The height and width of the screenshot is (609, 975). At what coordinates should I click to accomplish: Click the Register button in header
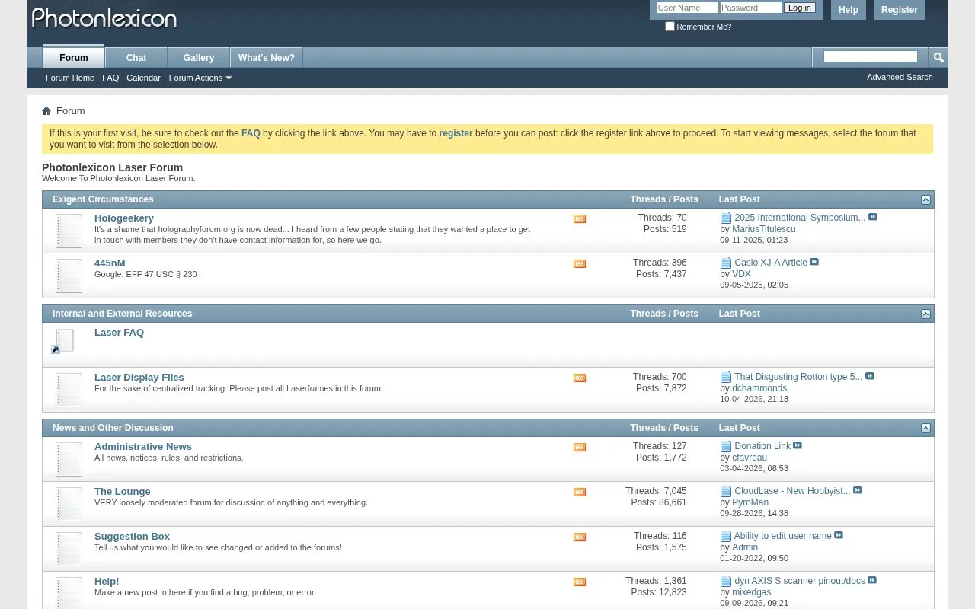point(900,10)
